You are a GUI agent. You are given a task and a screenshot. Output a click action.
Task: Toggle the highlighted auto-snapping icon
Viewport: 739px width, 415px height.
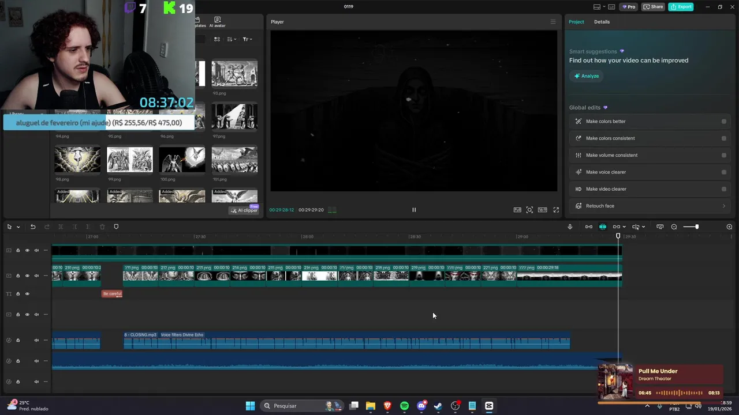click(603, 227)
